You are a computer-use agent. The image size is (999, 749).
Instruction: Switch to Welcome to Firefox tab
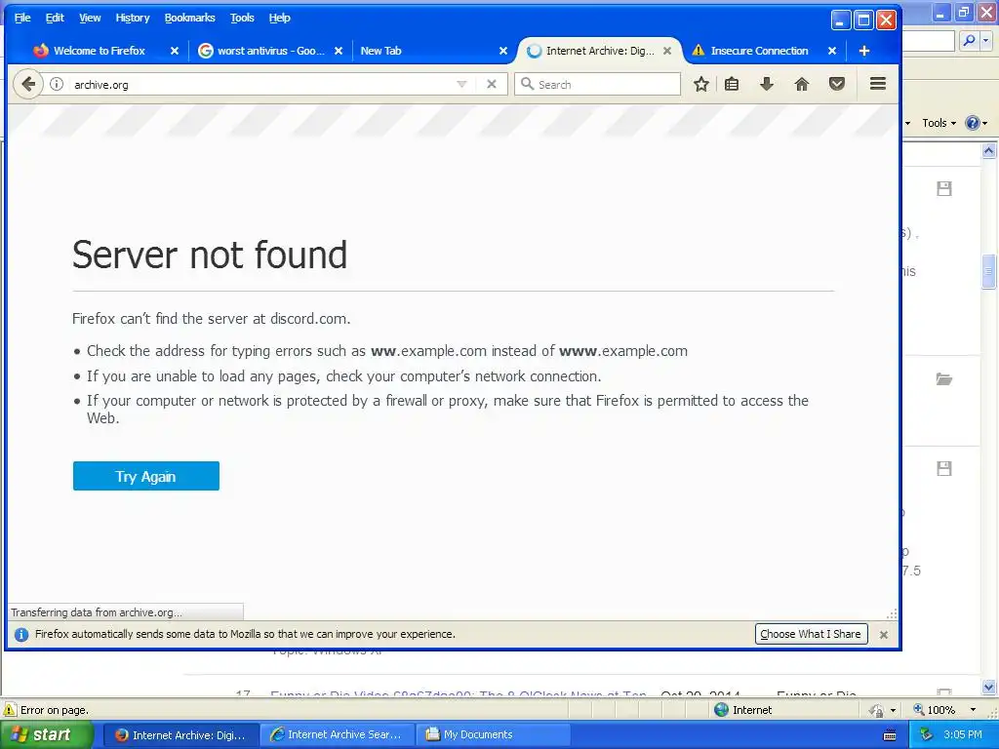point(99,51)
